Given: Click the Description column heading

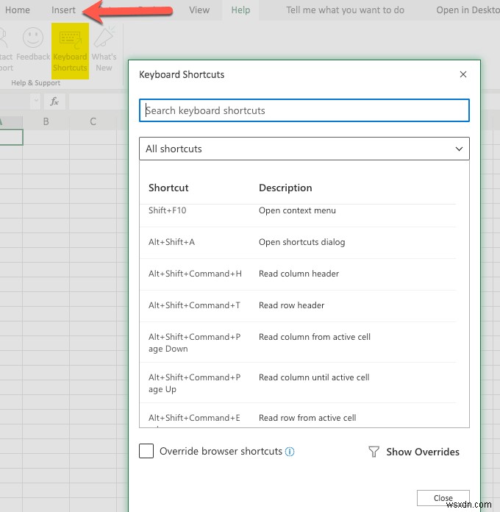Looking at the screenshot, I should (285, 188).
